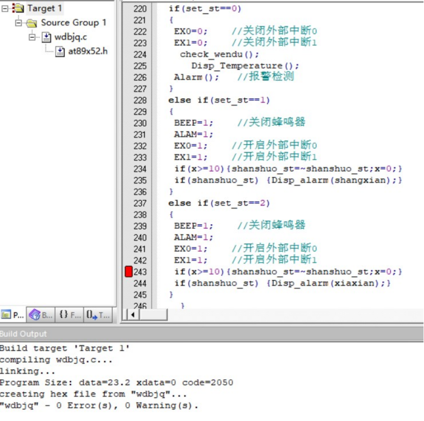424x421 pixels.
Task: Click 'EX1=1;' on line 242
Action: [191, 260]
